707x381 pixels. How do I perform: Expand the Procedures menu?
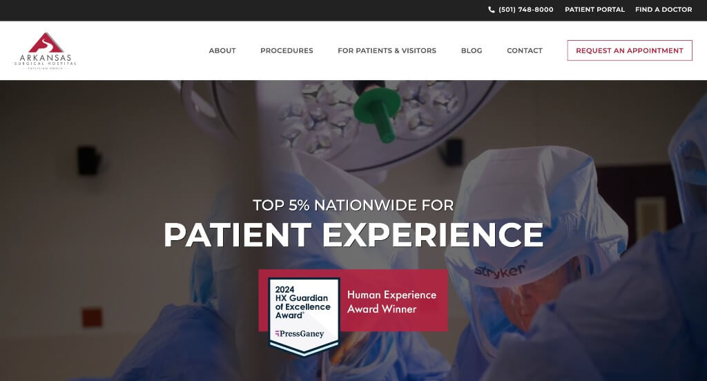tap(287, 50)
